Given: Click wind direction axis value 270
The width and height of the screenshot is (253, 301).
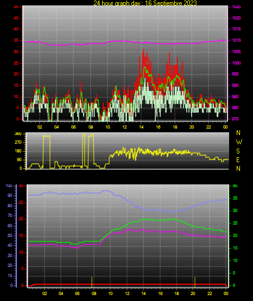Looking at the screenshot, I should pyautogui.click(x=18, y=143).
